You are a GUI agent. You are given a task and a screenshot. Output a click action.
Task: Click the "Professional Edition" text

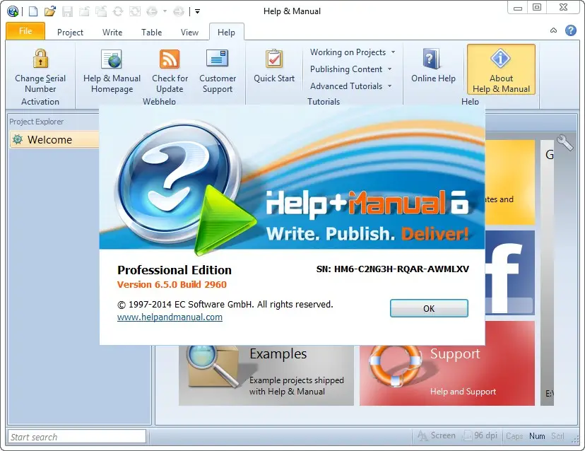pos(175,270)
